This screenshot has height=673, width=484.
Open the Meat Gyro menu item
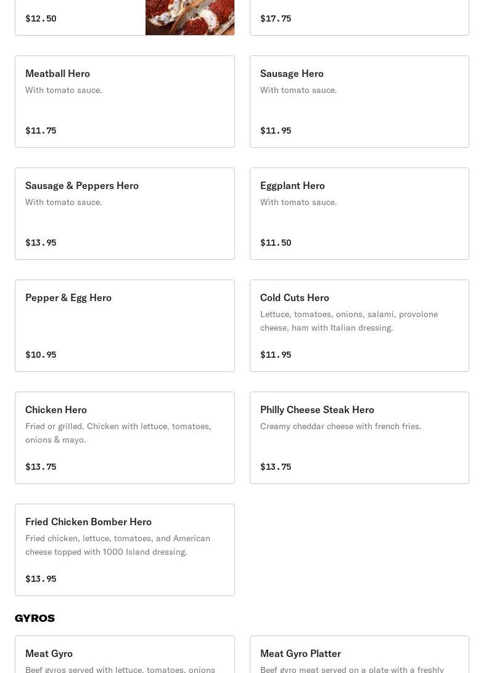[125, 656]
